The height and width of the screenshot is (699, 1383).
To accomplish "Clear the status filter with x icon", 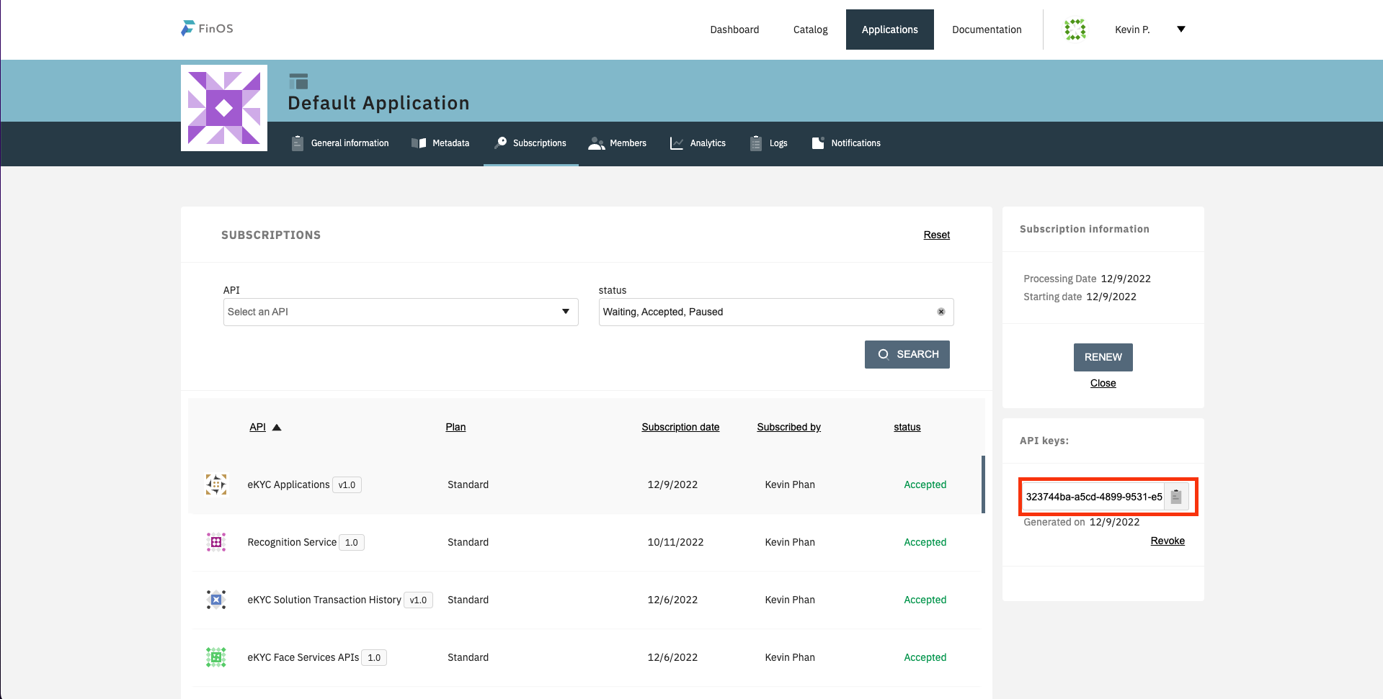I will [940, 312].
